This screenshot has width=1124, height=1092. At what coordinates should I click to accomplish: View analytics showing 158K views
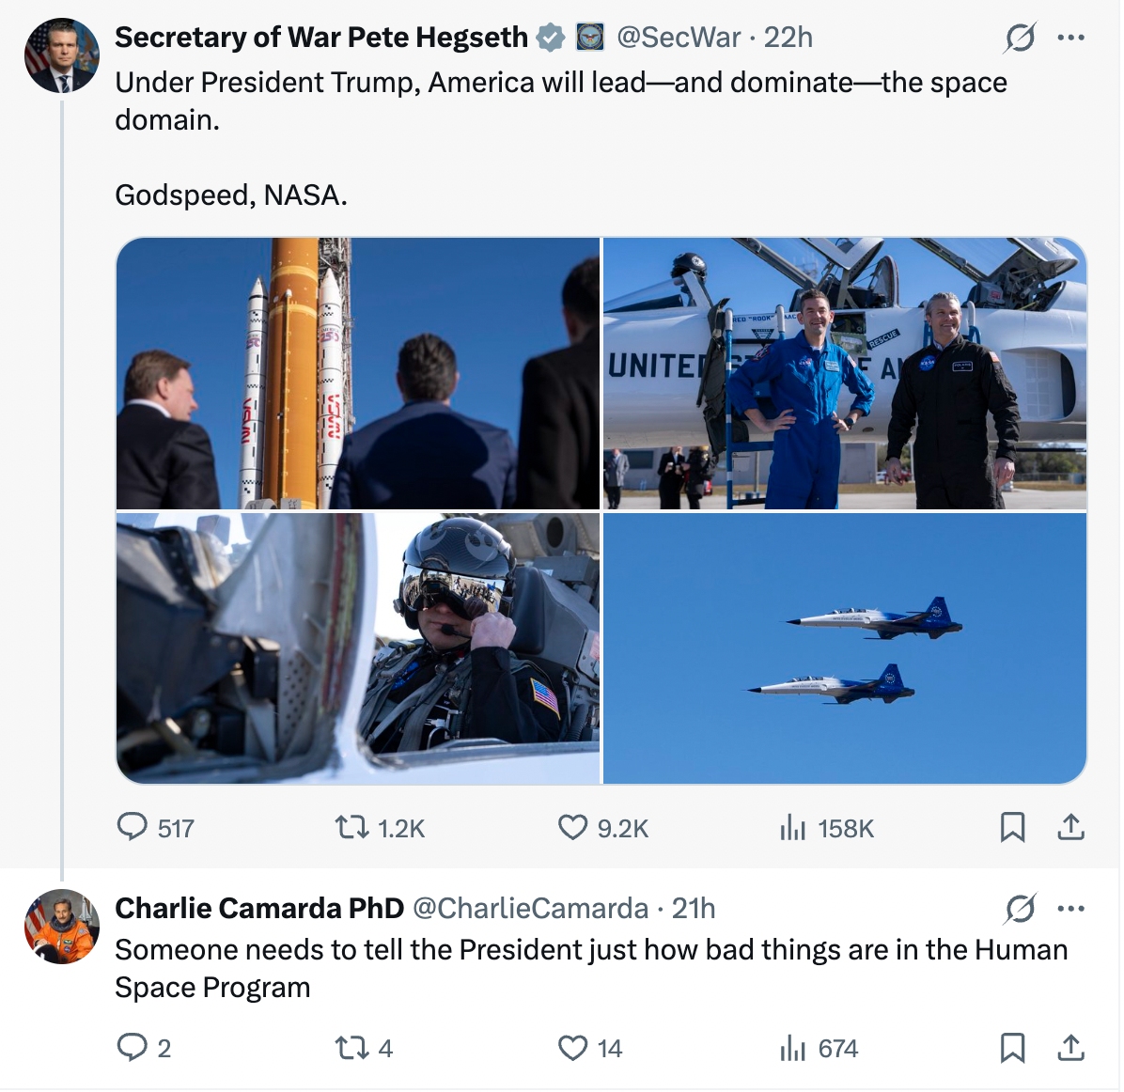[x=792, y=827]
